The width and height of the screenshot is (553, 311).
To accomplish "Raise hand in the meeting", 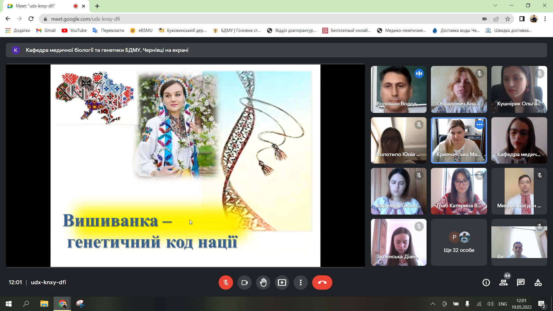I will pyautogui.click(x=263, y=282).
